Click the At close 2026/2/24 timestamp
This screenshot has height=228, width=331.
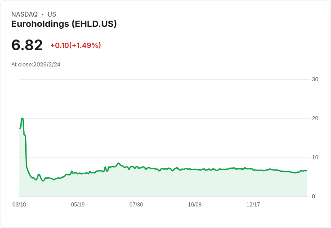point(36,65)
